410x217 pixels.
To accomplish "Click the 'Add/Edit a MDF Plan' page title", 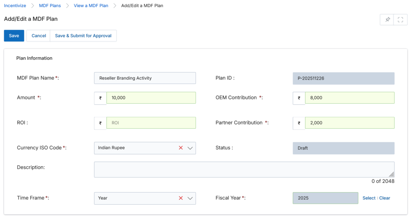I will (x=31, y=19).
